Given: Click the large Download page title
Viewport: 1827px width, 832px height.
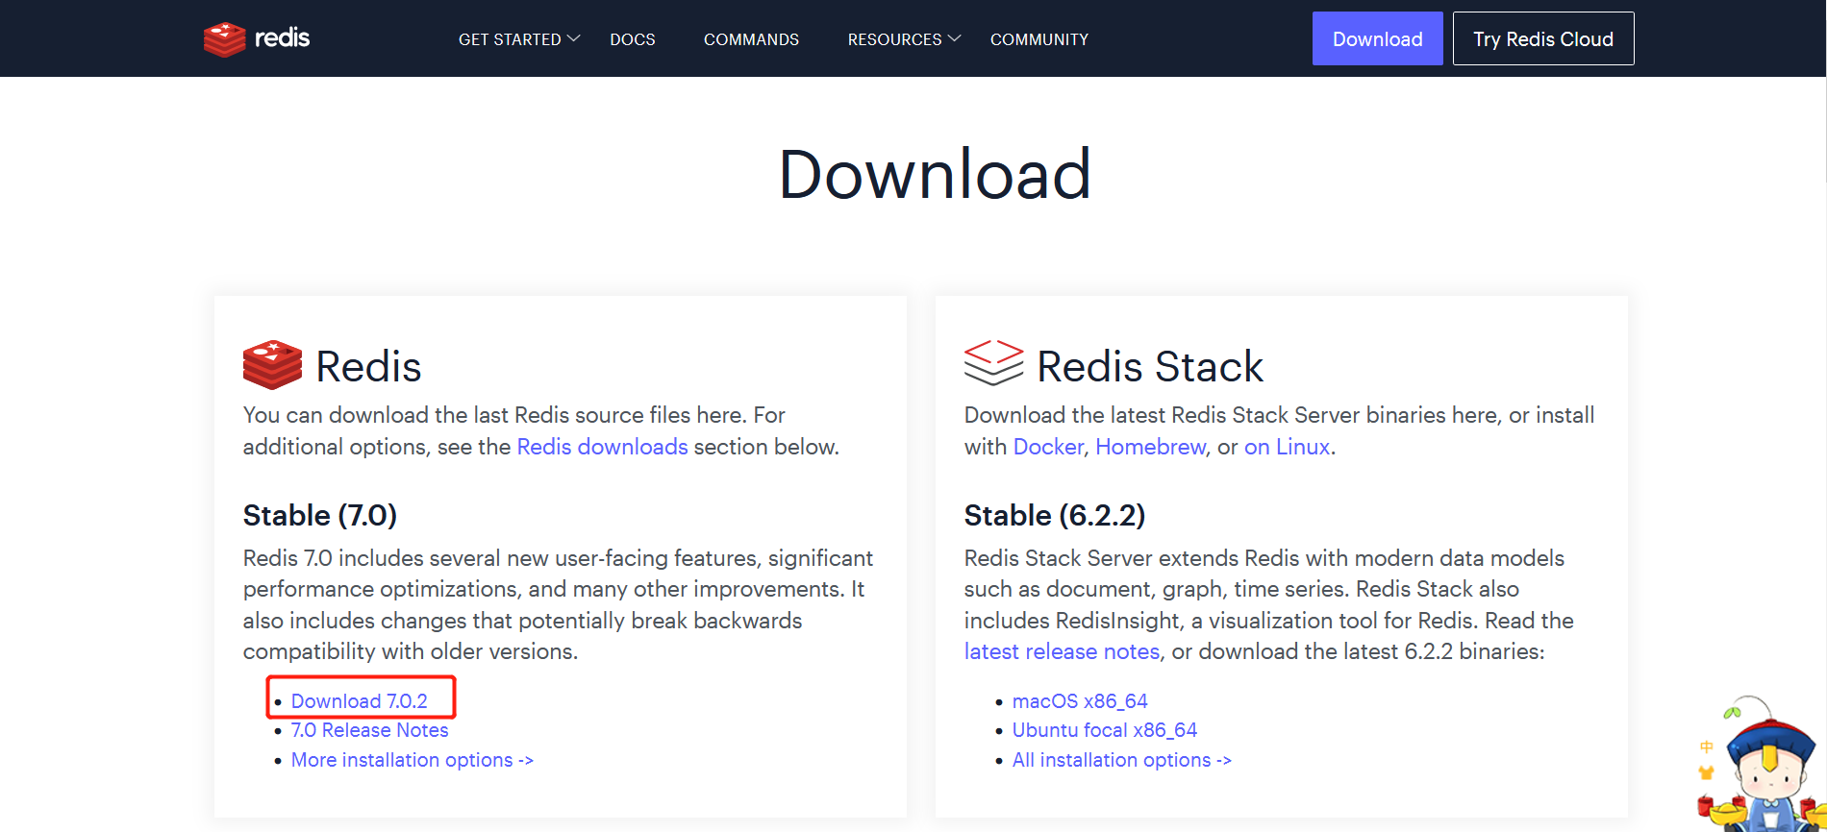Looking at the screenshot, I should pos(935,175).
